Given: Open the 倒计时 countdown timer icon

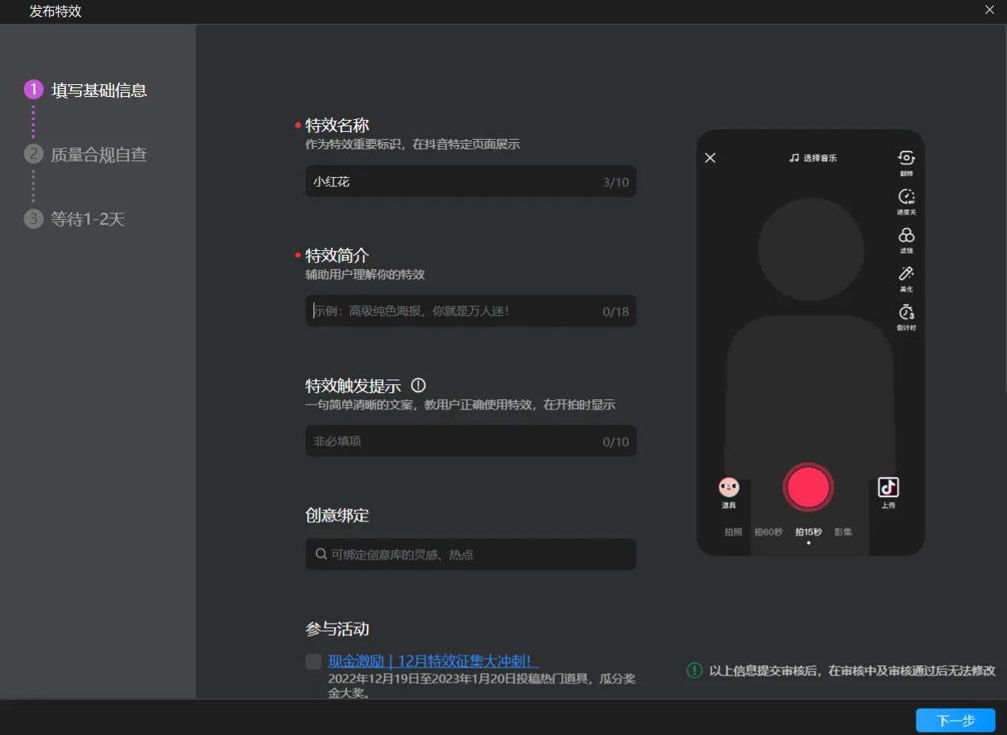Looking at the screenshot, I should 905,314.
